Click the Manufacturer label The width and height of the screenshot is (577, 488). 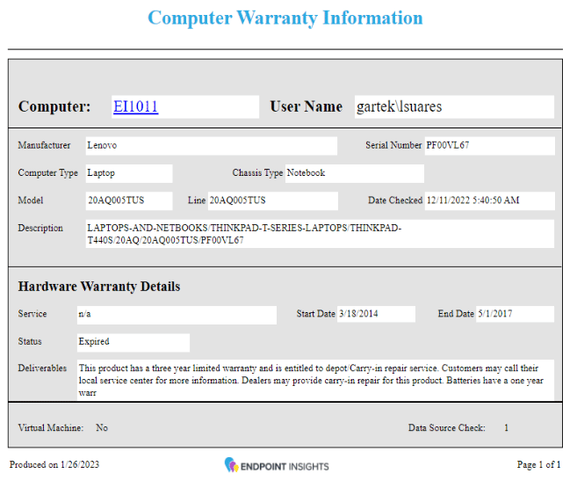44,145
